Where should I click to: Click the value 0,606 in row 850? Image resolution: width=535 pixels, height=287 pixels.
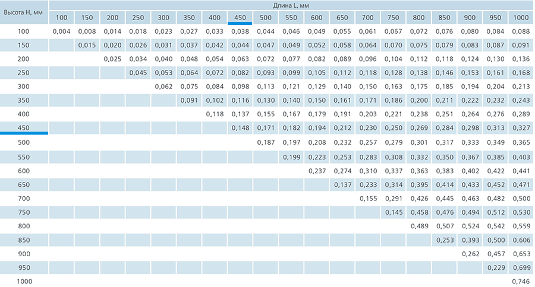click(521, 240)
